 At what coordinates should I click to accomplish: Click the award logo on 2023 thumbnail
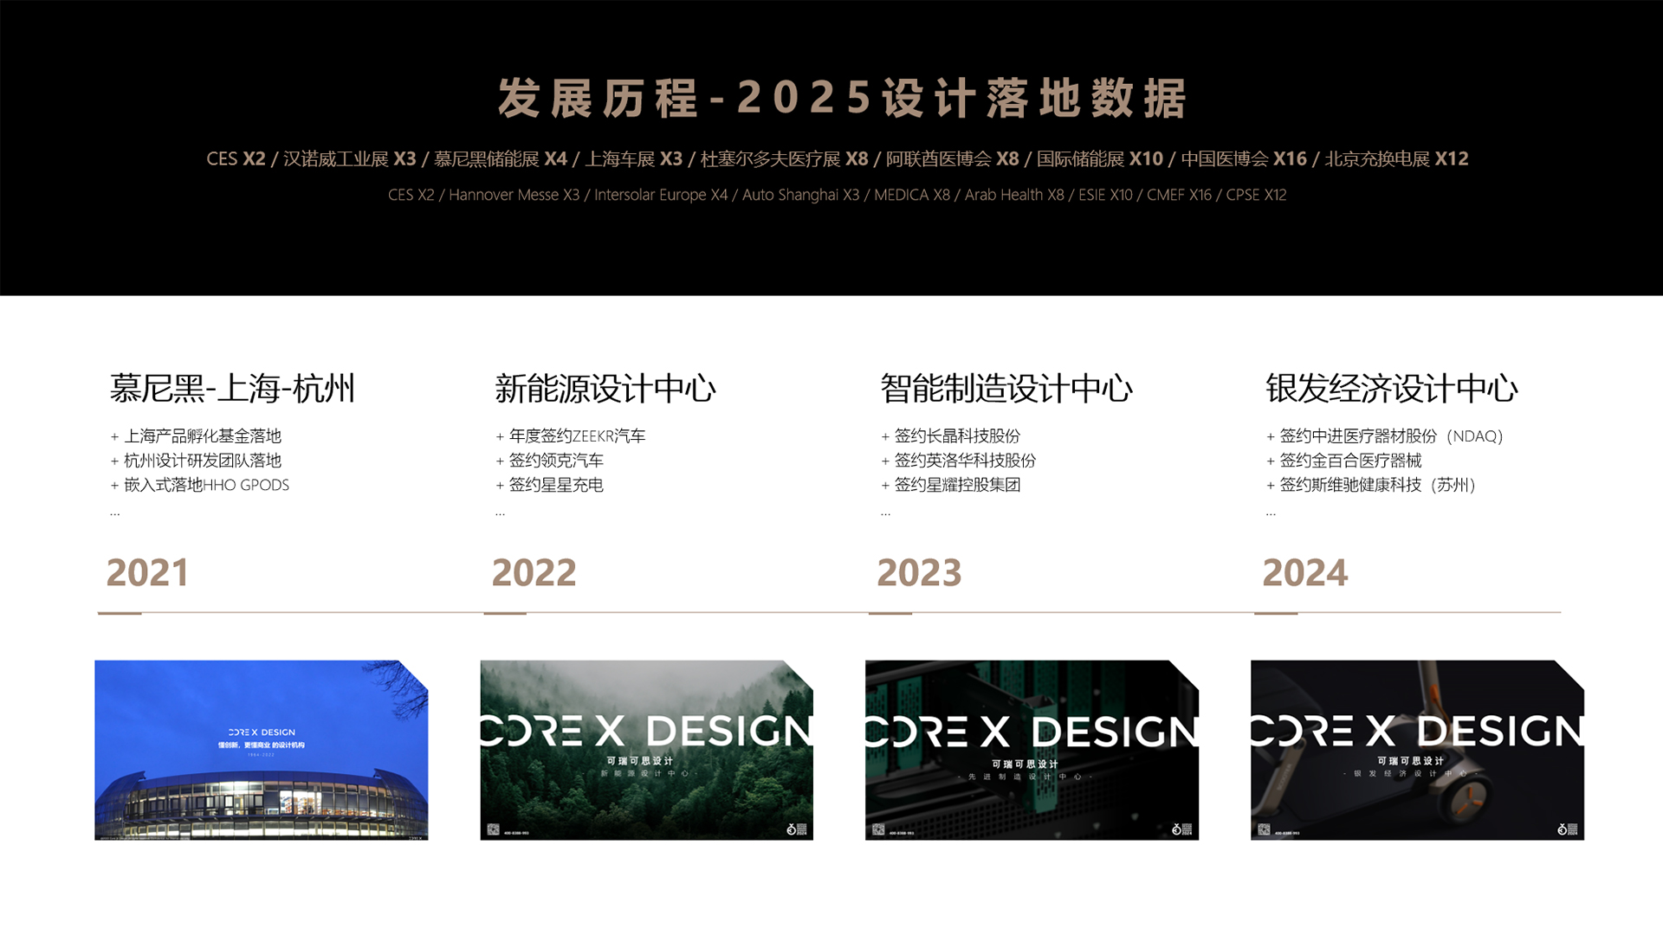coord(1181,829)
